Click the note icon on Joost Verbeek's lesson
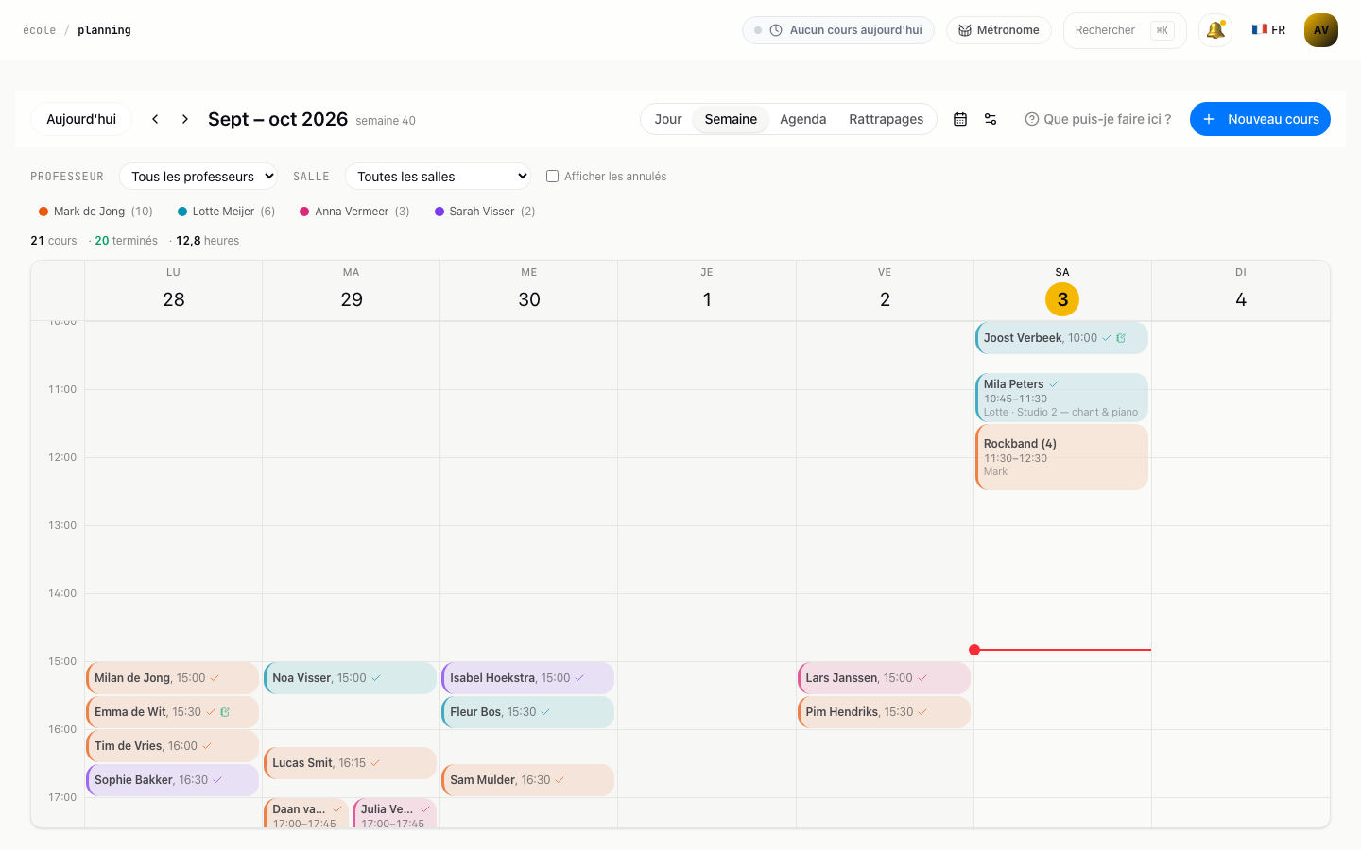The width and height of the screenshot is (1361, 850). (x=1121, y=338)
